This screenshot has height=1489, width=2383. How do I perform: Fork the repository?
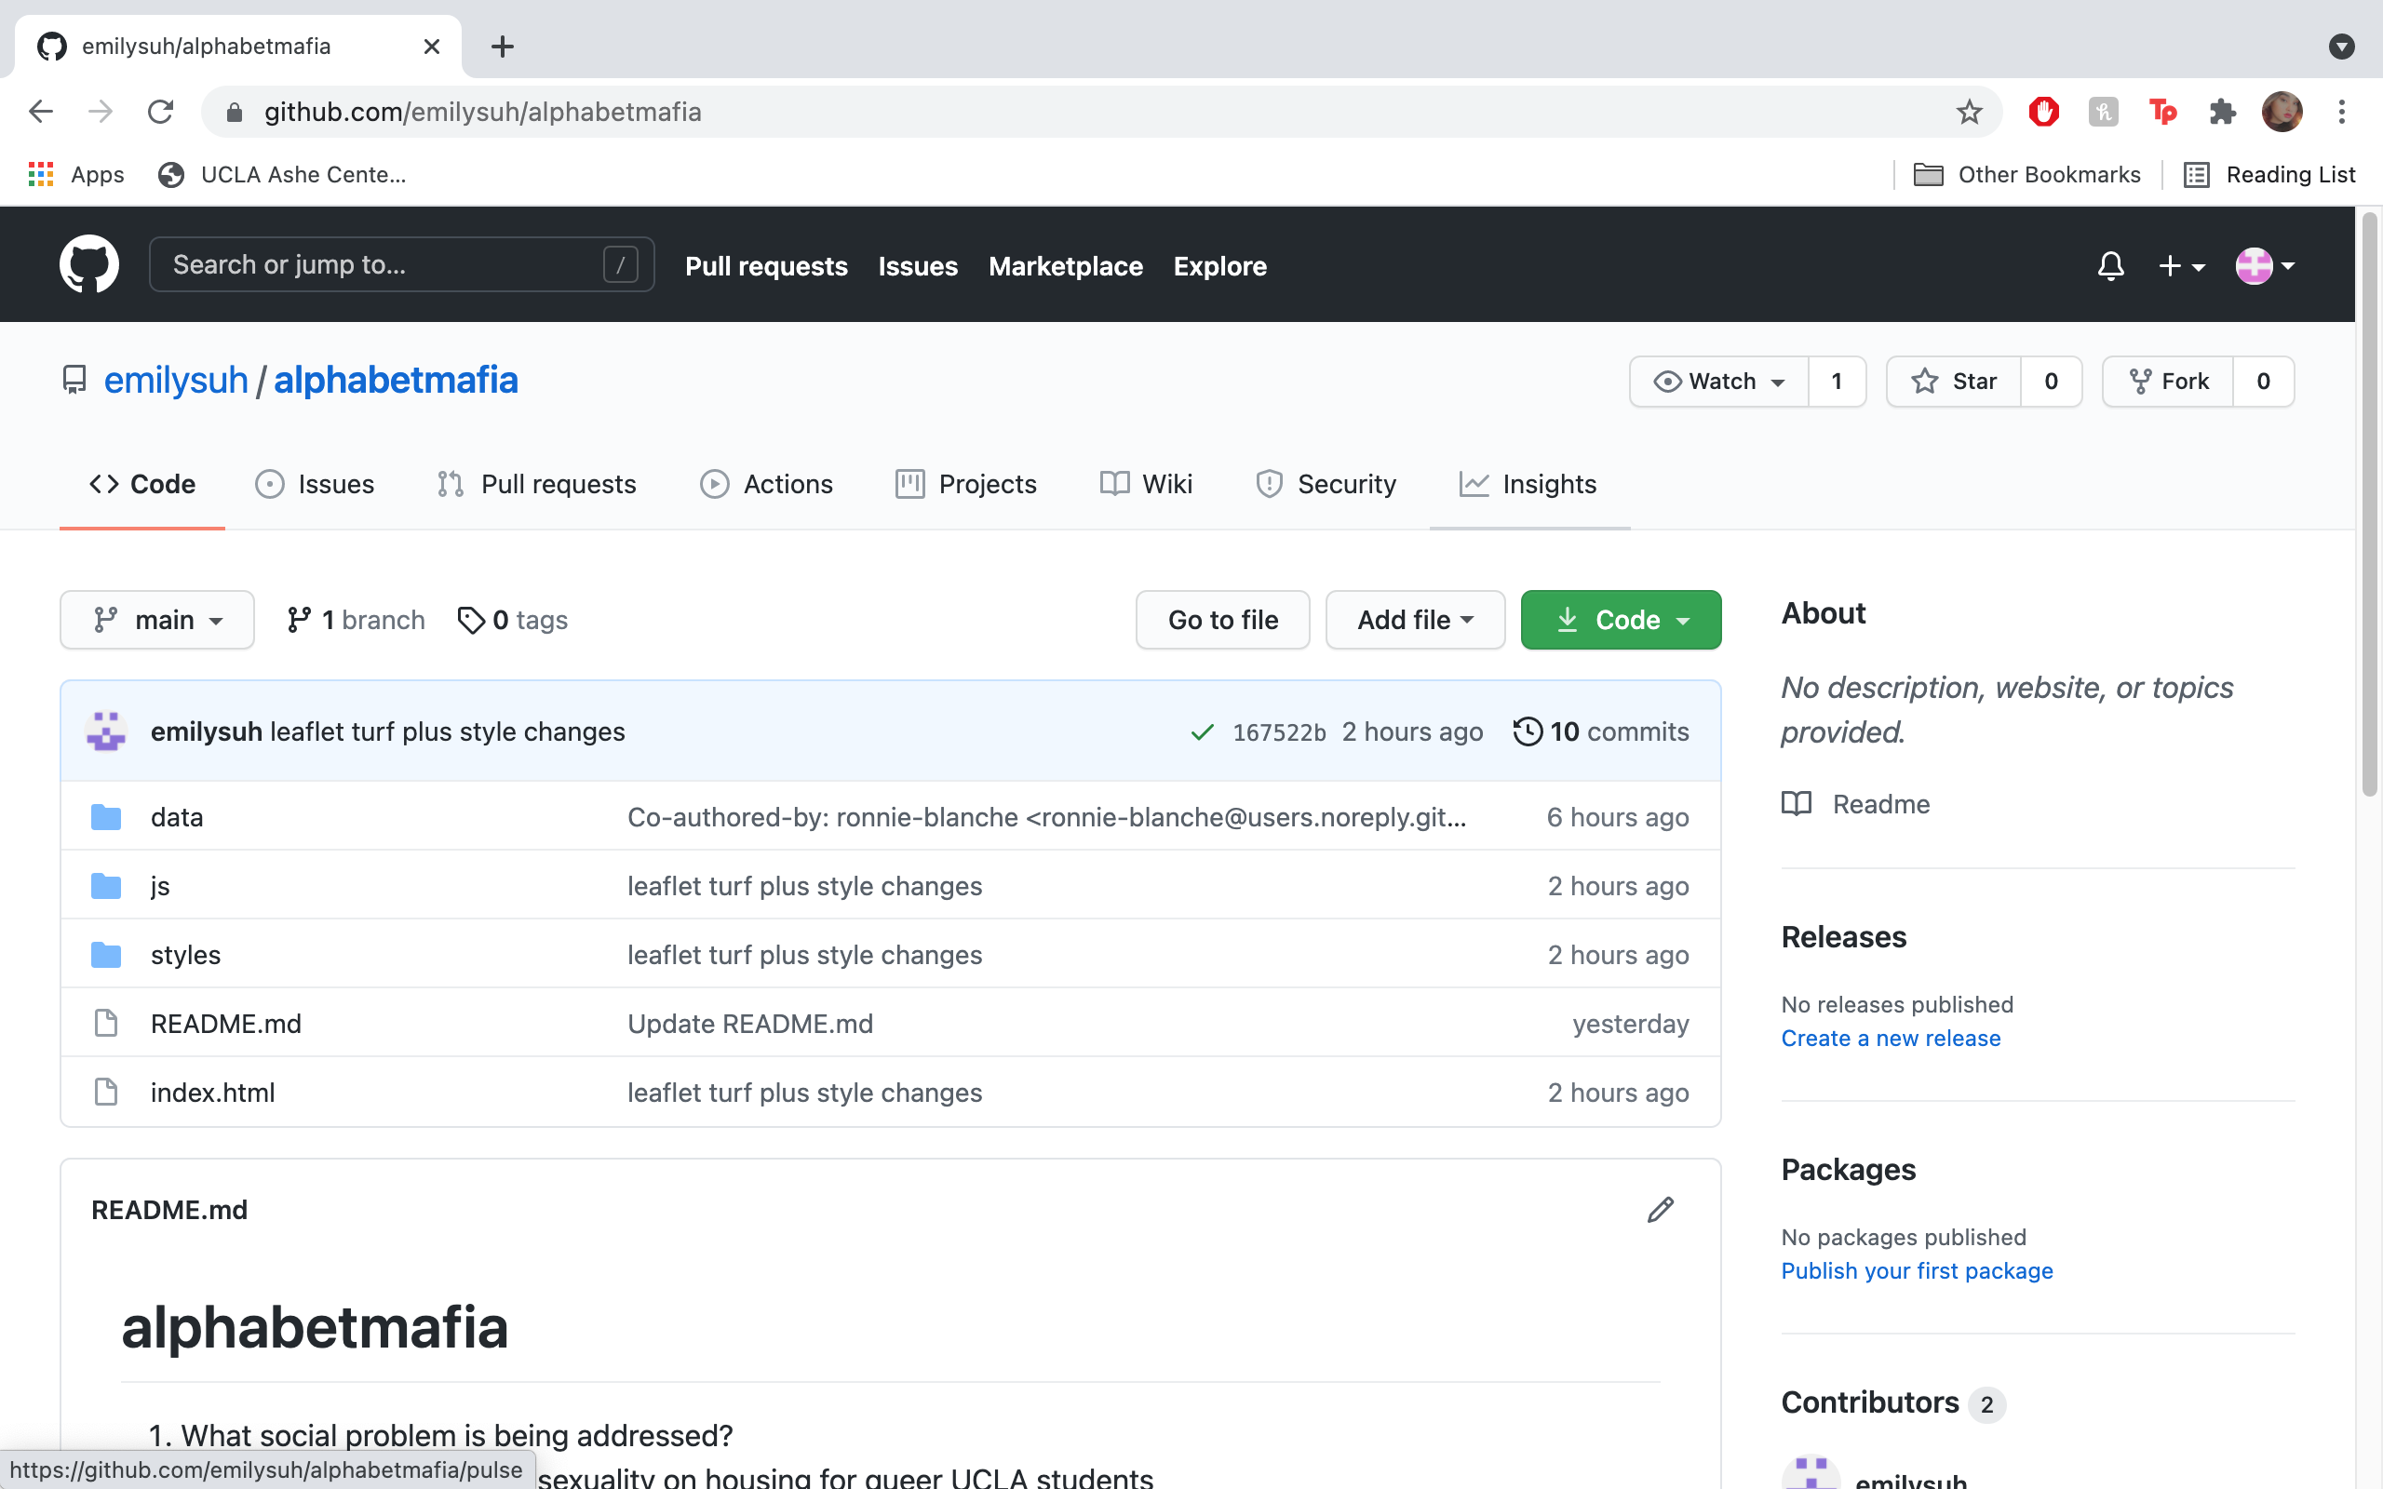(x=2168, y=382)
